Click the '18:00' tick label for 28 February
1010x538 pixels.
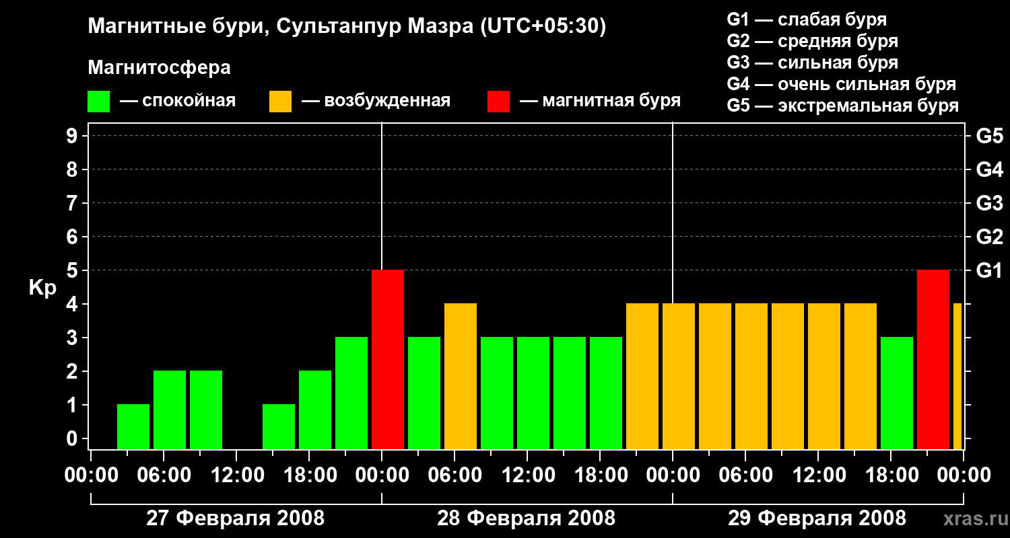click(x=600, y=475)
